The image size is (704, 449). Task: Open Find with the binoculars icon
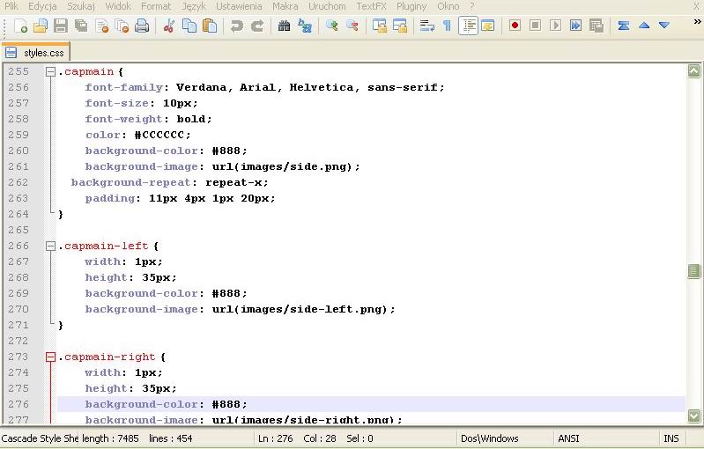284,26
